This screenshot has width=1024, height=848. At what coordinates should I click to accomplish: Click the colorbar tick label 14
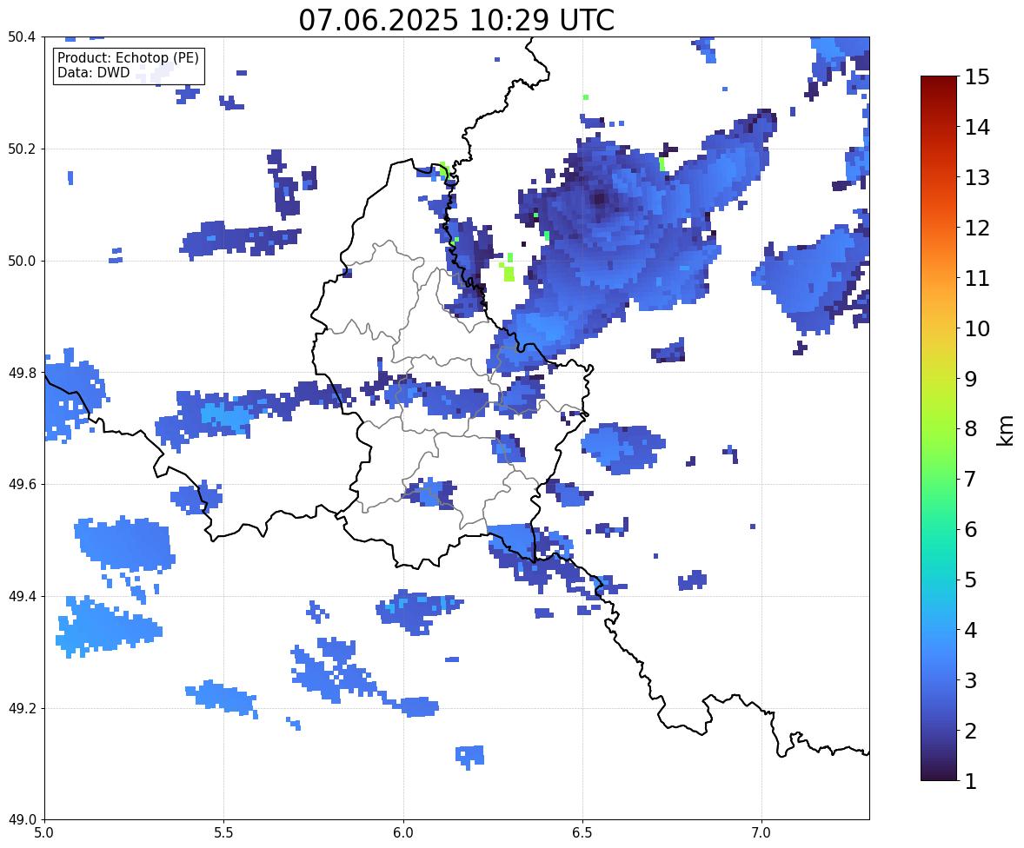click(977, 128)
